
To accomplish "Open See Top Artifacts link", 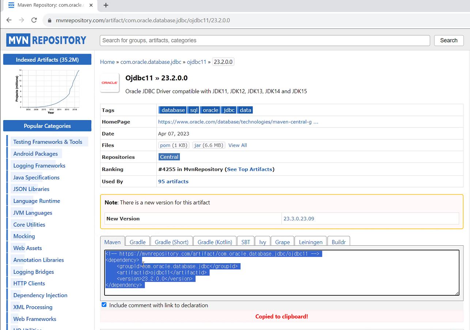I will click(250, 169).
